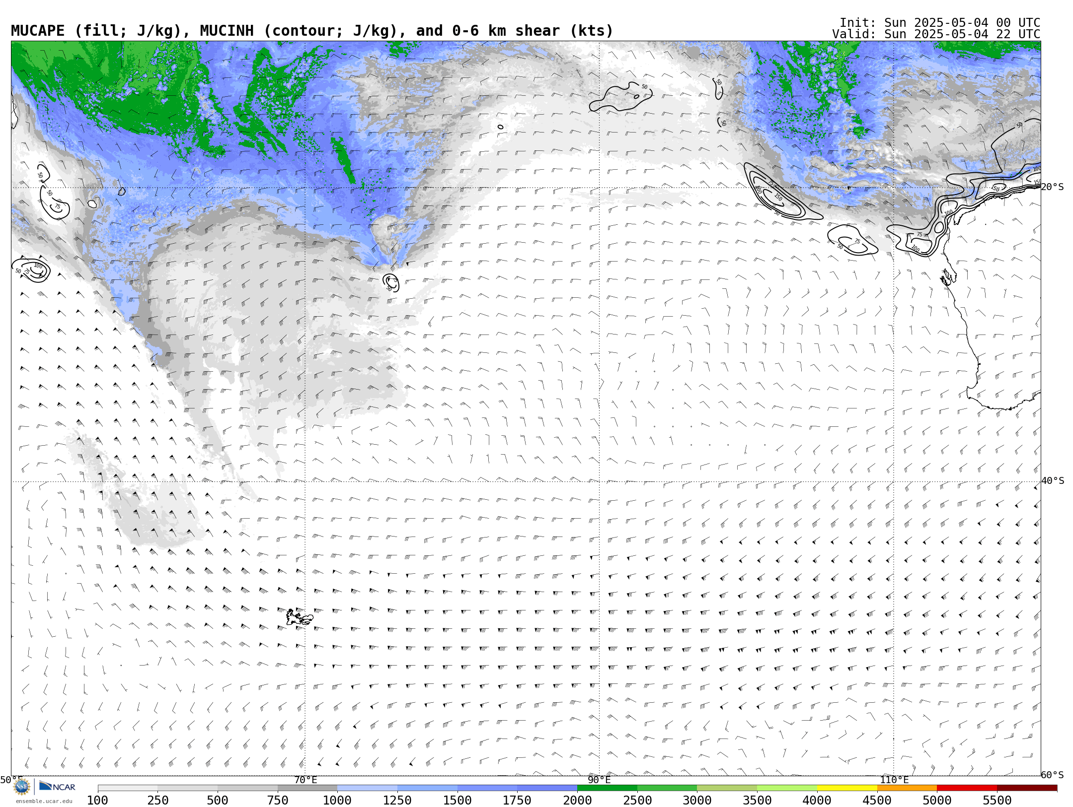Click the colorbar tick label 4000
Viewport: 1073px width, 807px height.
[x=817, y=801]
